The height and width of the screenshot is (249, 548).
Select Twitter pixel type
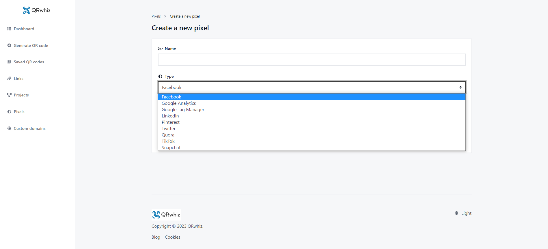coord(312,129)
